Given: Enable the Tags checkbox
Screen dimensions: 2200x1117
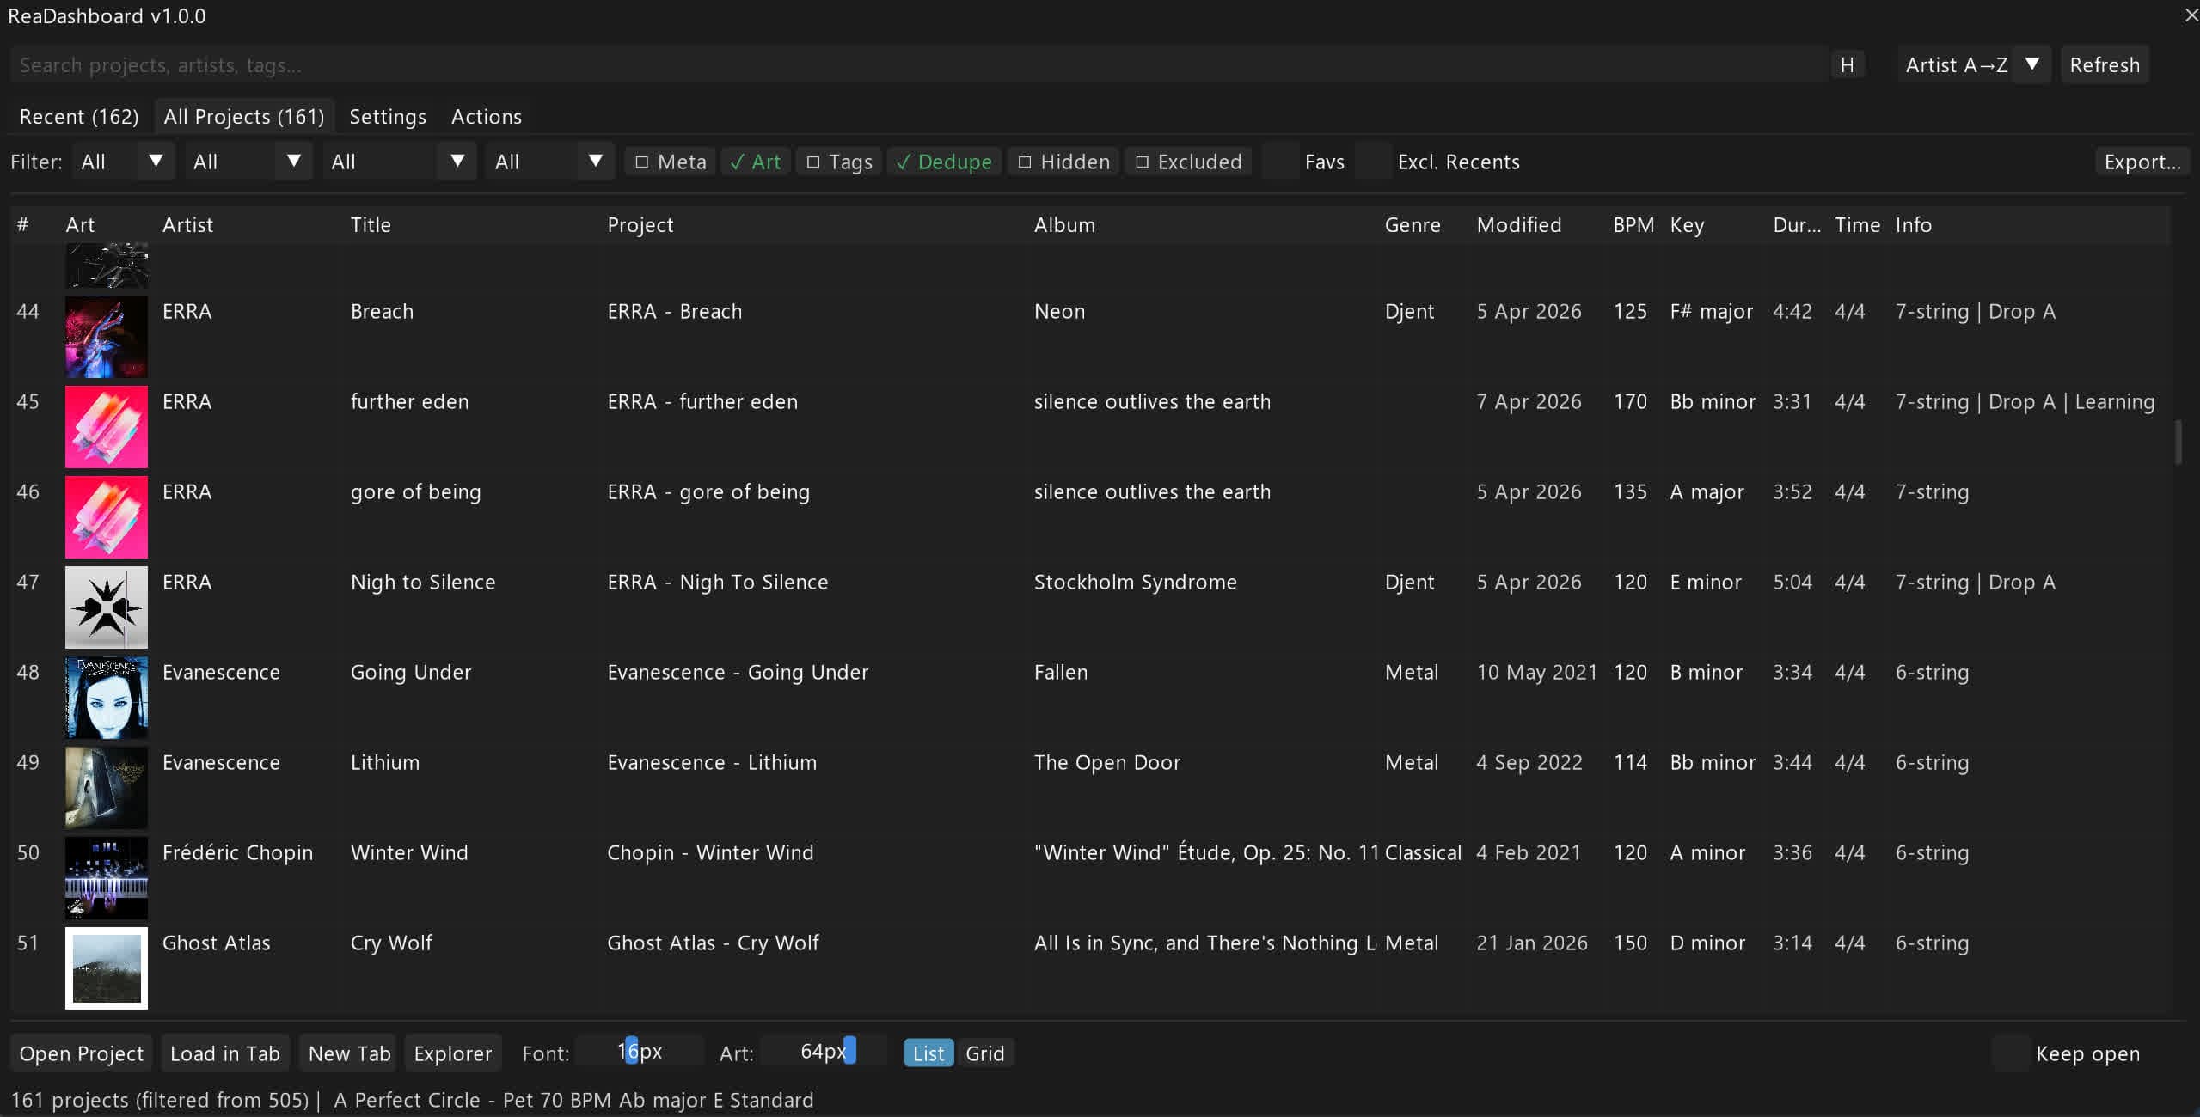Looking at the screenshot, I should pos(839,162).
